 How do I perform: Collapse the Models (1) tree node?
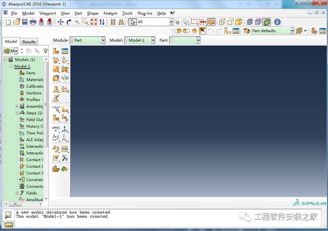(x=6, y=60)
